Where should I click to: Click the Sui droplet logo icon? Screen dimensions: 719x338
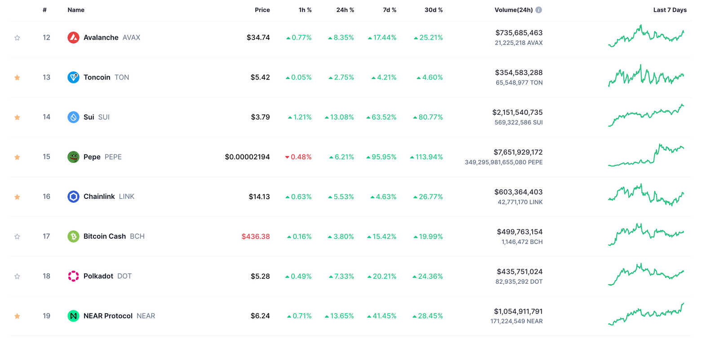pos(73,117)
